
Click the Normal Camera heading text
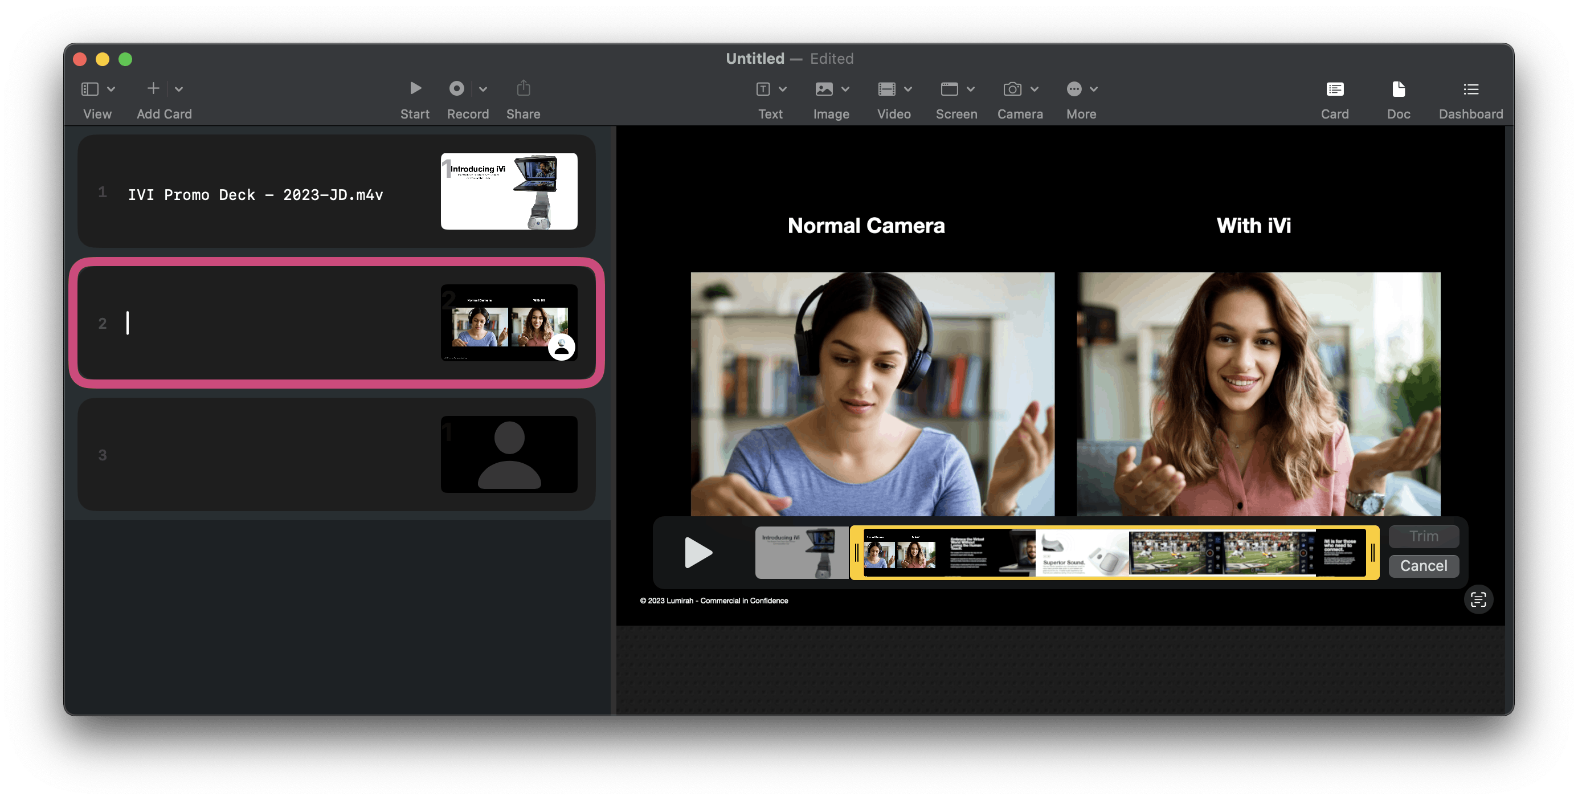[x=866, y=226]
